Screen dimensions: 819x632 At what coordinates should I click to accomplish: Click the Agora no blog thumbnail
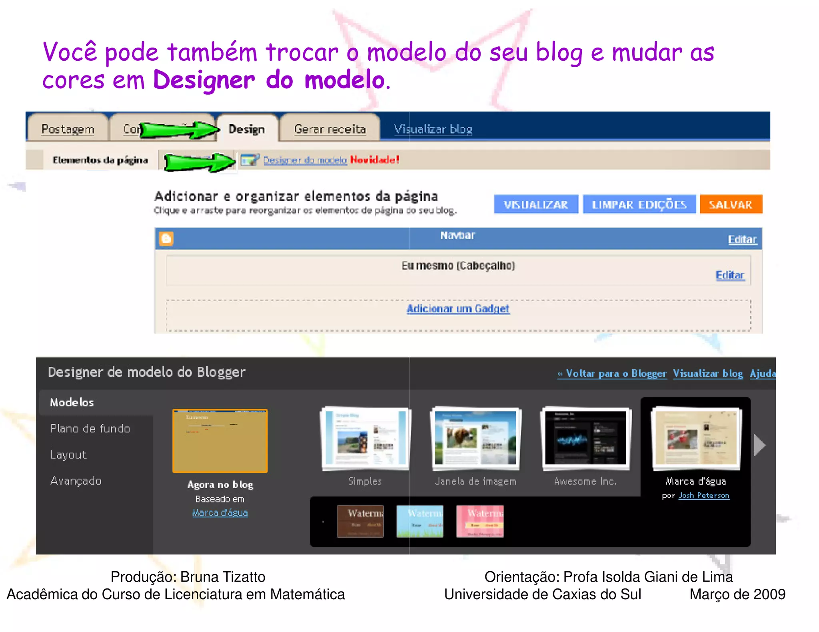[220, 441]
